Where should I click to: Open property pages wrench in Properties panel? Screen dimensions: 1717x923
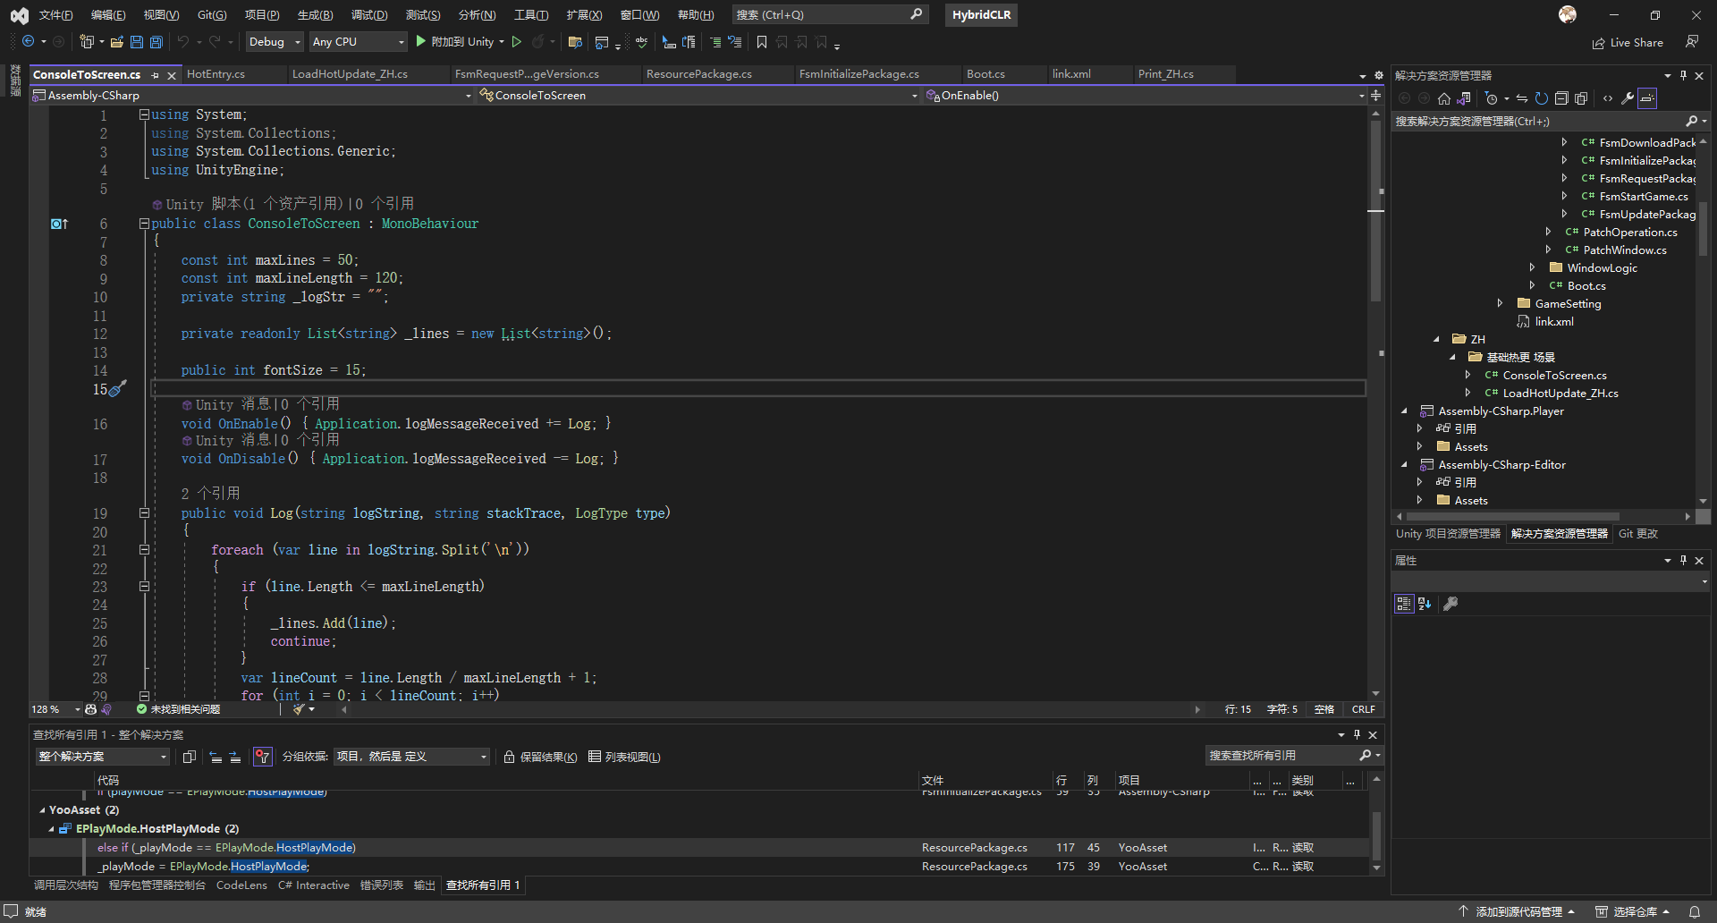[x=1451, y=604]
